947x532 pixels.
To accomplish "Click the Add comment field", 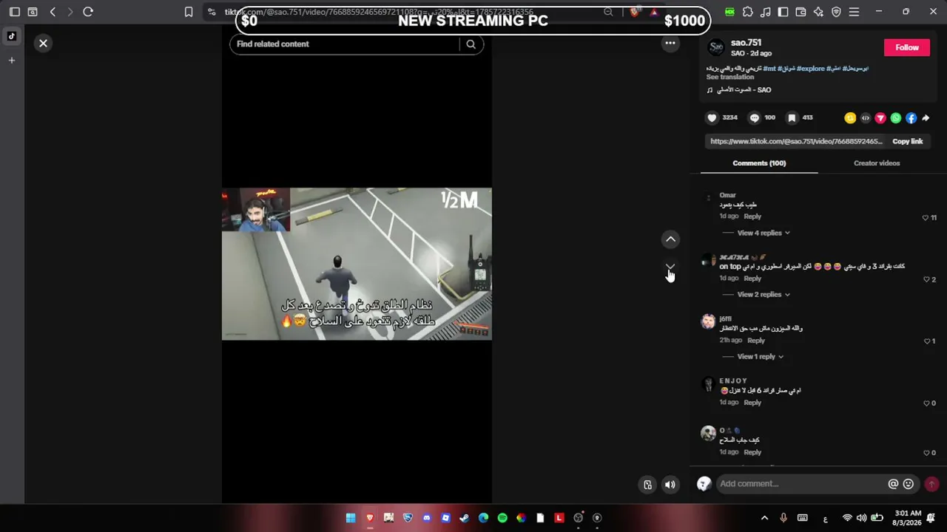I will click(x=801, y=484).
